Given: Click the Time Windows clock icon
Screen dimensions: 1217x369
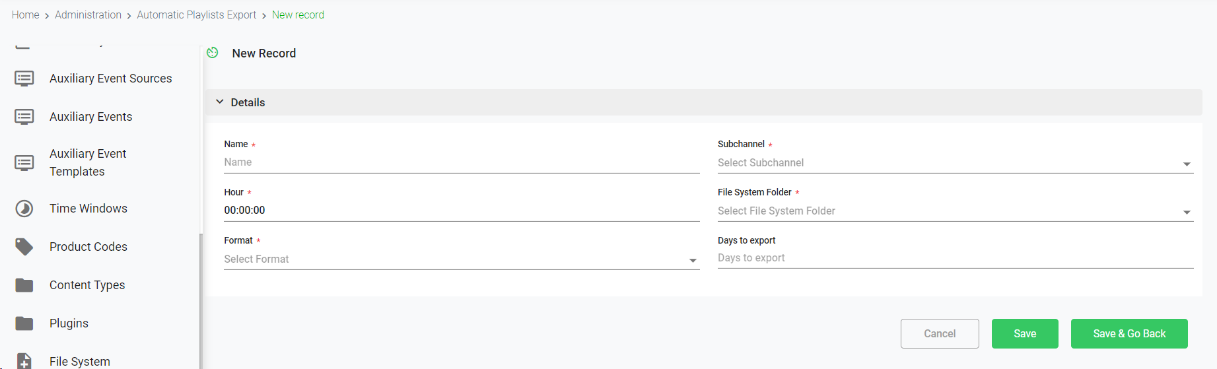Looking at the screenshot, I should pyautogui.click(x=24, y=209).
